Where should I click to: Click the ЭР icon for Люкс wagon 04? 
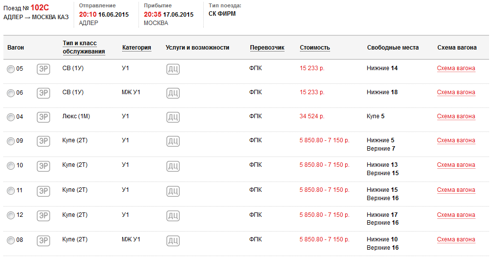44,117
